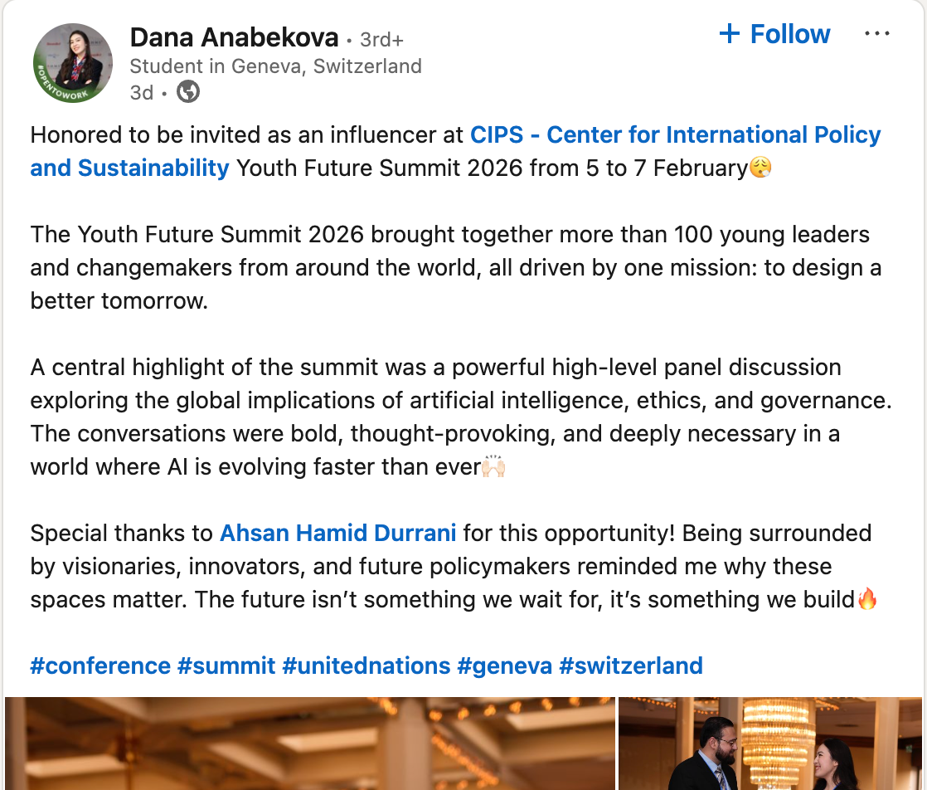Click the "Student in Geneva, Switzerland" headline
Viewport: 927px width, 790px height.
275,66
